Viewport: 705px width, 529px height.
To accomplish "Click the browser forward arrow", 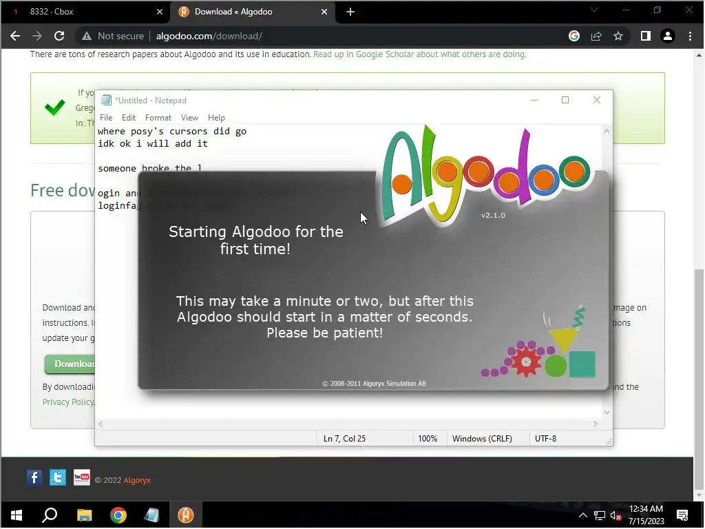I will [37, 36].
